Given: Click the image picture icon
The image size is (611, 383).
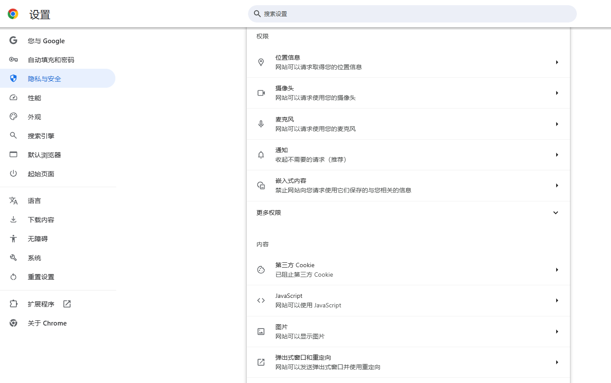Looking at the screenshot, I should [261, 332].
